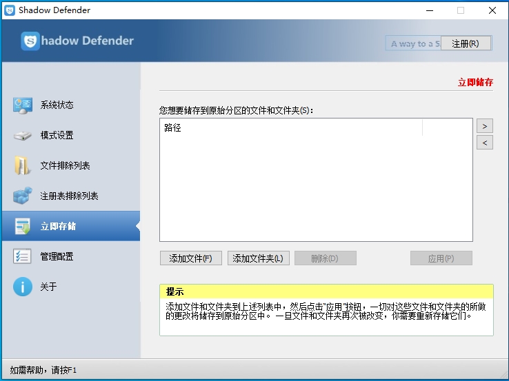Go to 文件排除列表 page

click(x=71, y=165)
